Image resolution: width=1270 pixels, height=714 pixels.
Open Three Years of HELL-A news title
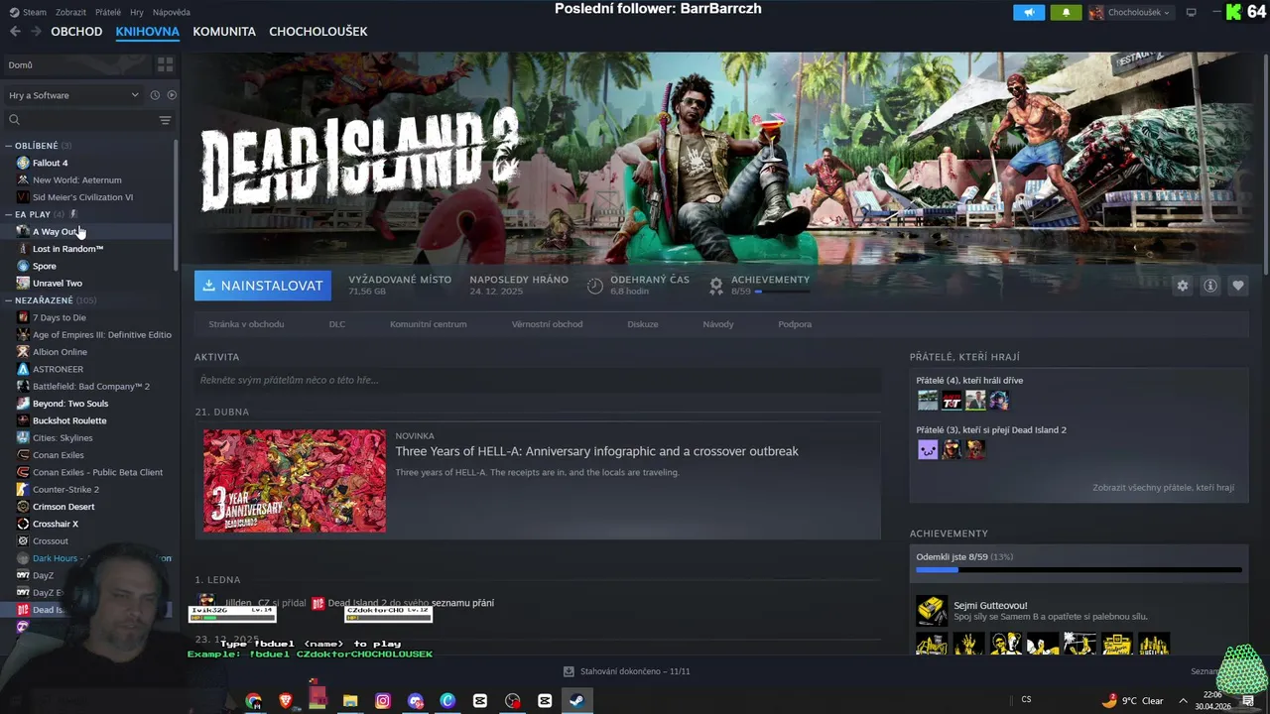click(x=596, y=451)
